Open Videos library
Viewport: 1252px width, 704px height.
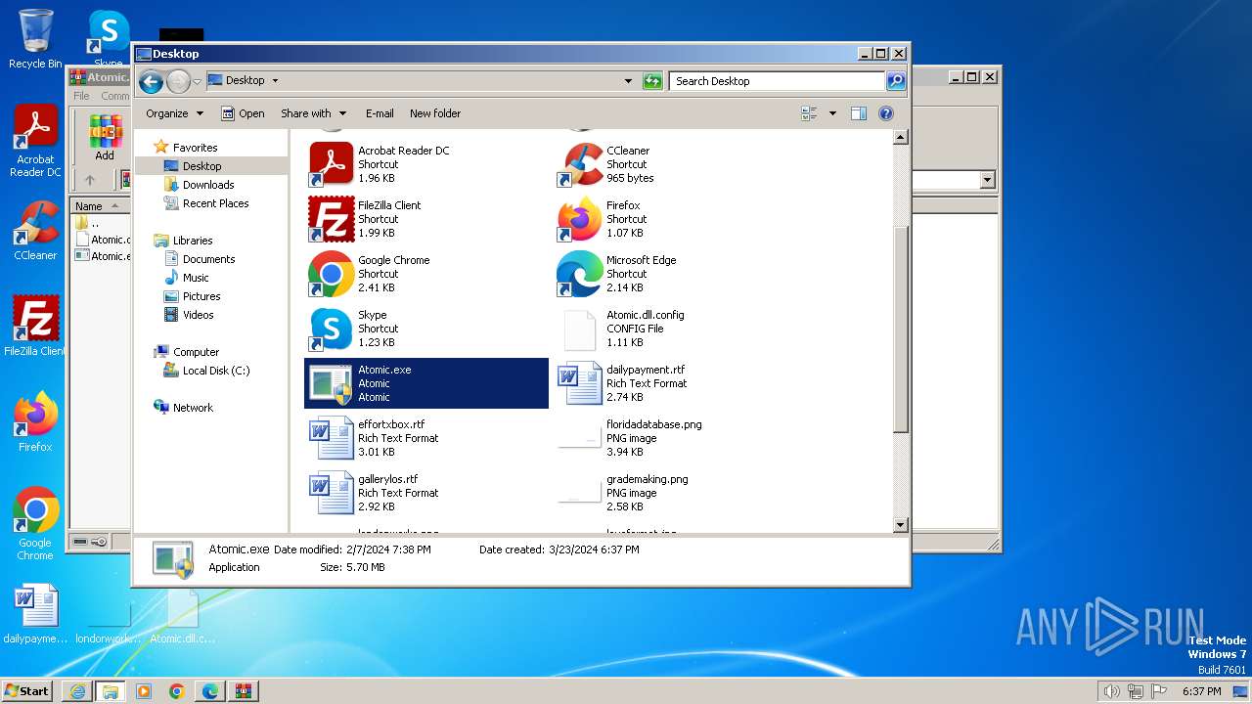198,315
